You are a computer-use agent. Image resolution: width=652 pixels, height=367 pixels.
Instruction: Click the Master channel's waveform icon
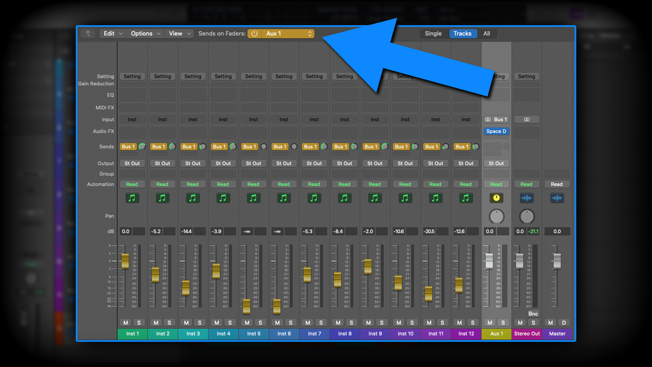click(557, 198)
